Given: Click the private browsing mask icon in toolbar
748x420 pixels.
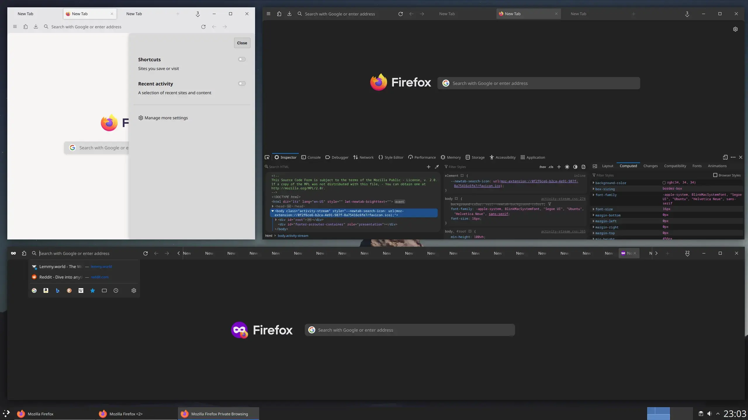Looking at the screenshot, I should 13,253.
